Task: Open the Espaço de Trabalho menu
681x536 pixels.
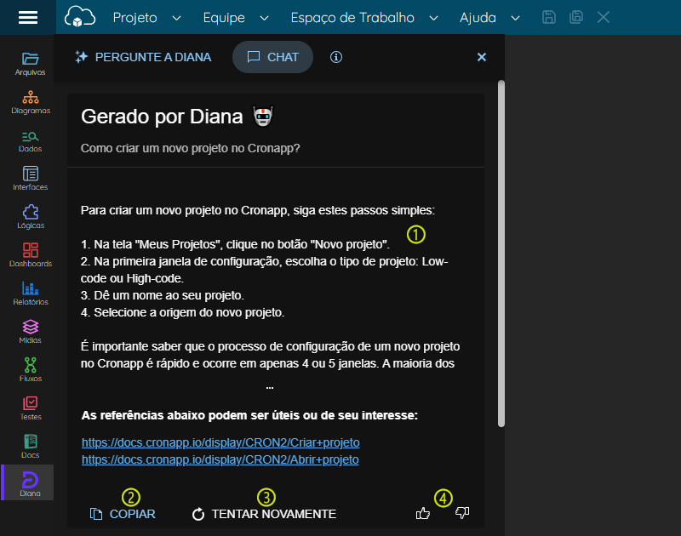Action: pos(352,18)
